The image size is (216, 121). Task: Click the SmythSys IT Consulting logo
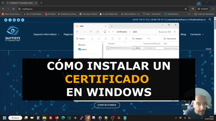13,34
